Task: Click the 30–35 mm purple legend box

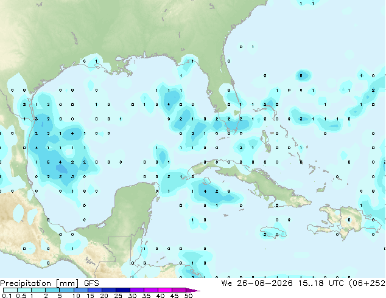Action: [136, 290]
